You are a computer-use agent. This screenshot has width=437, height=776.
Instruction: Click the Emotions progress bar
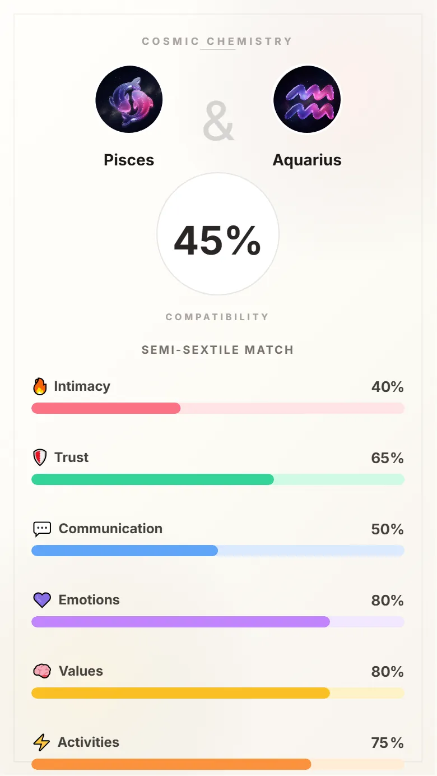click(218, 622)
